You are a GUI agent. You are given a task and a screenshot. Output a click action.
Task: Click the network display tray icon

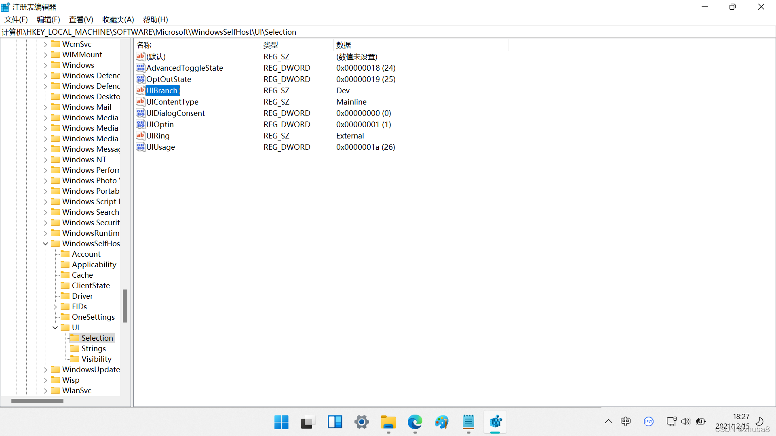click(671, 421)
